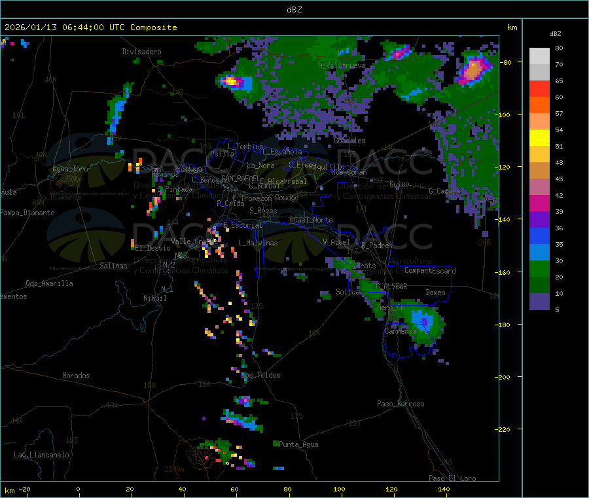This screenshot has height=498, width=589.
Task: Click the 'Paso_El_Loro' label at the bottom right
Action: coord(453,478)
